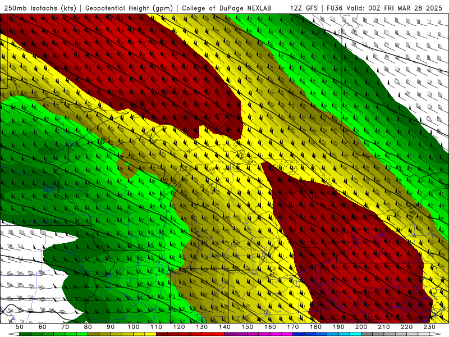Click the '210' value on the color scale
Image resolution: width=449 pixels, height=337 pixels.
[384, 327]
